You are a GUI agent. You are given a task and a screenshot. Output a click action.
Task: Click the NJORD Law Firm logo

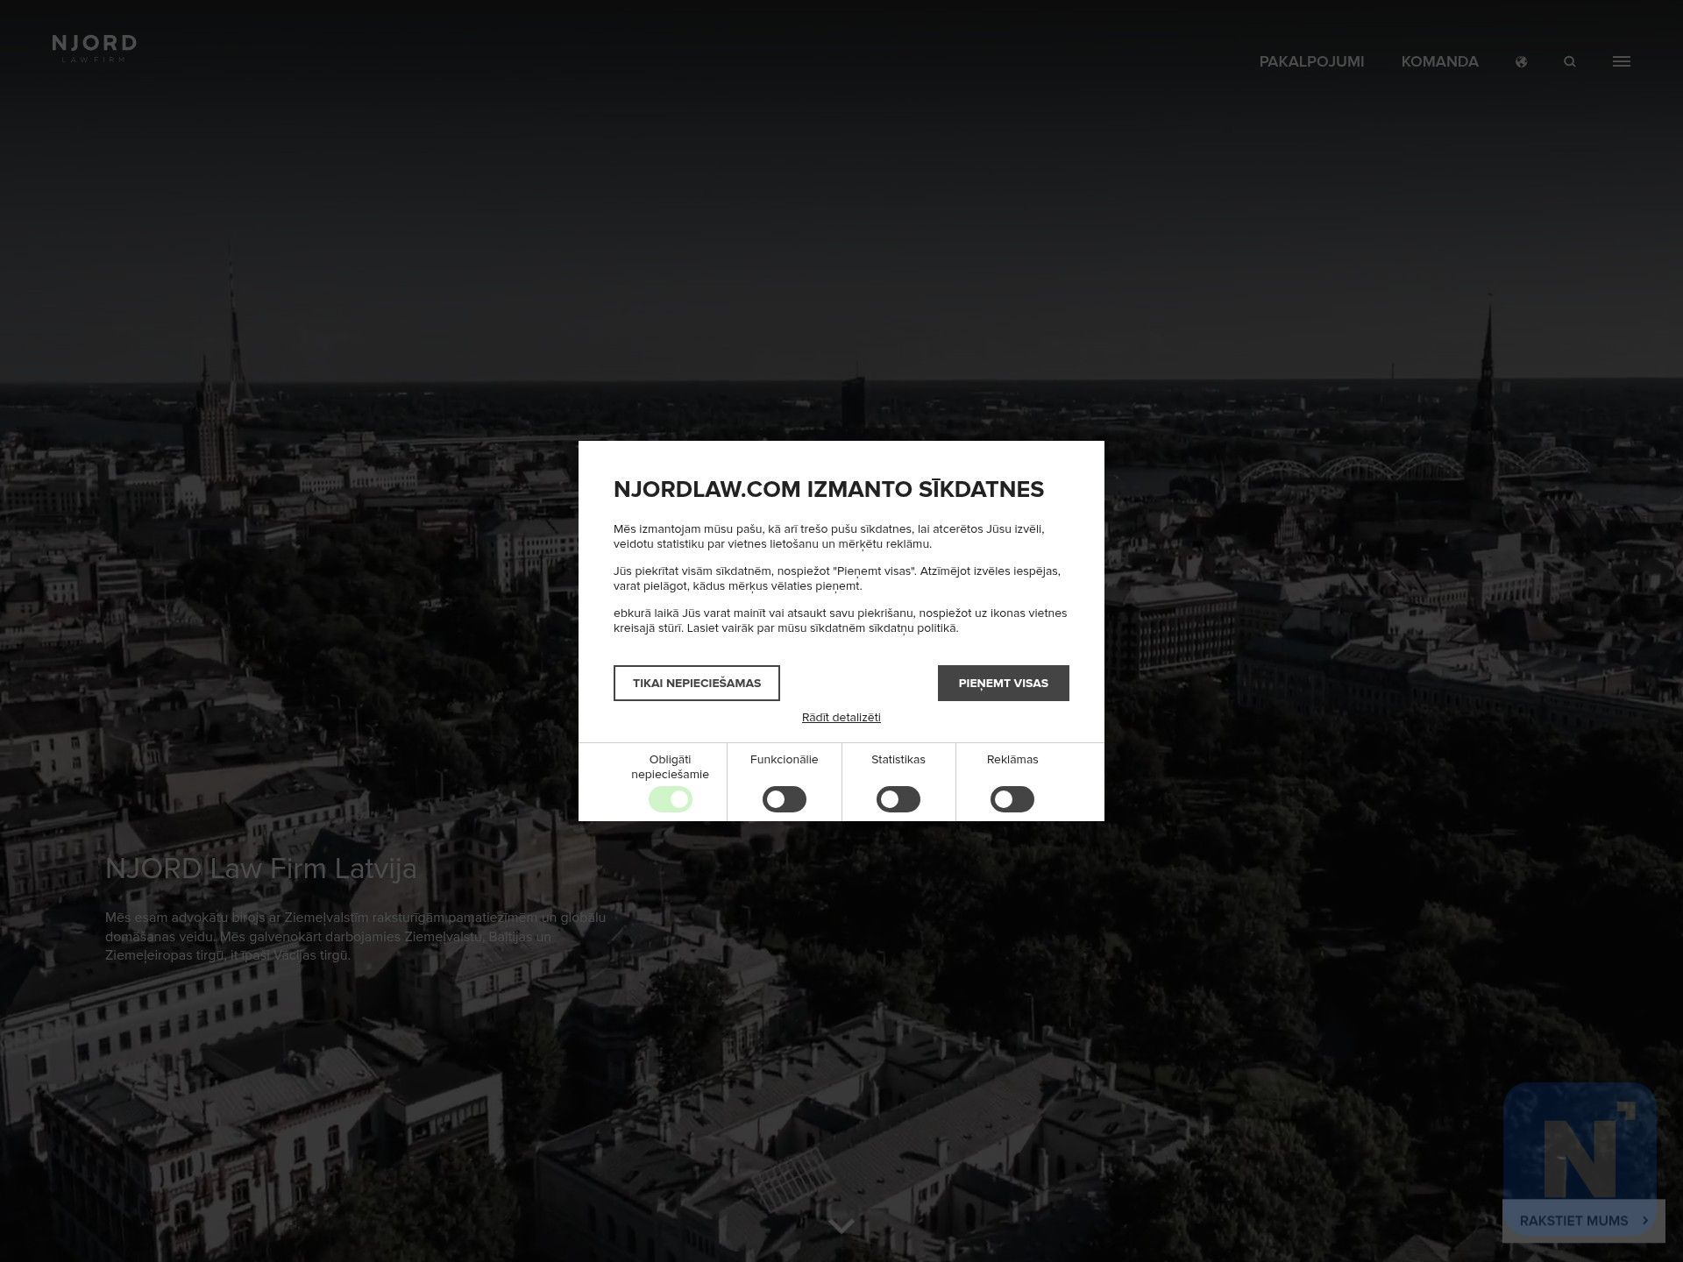tap(94, 48)
